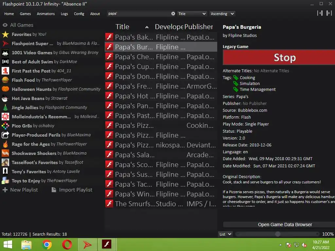The image size is (335, 251).
Task: Click the Player-Produced Perils share icon
Action: pos(5,135)
